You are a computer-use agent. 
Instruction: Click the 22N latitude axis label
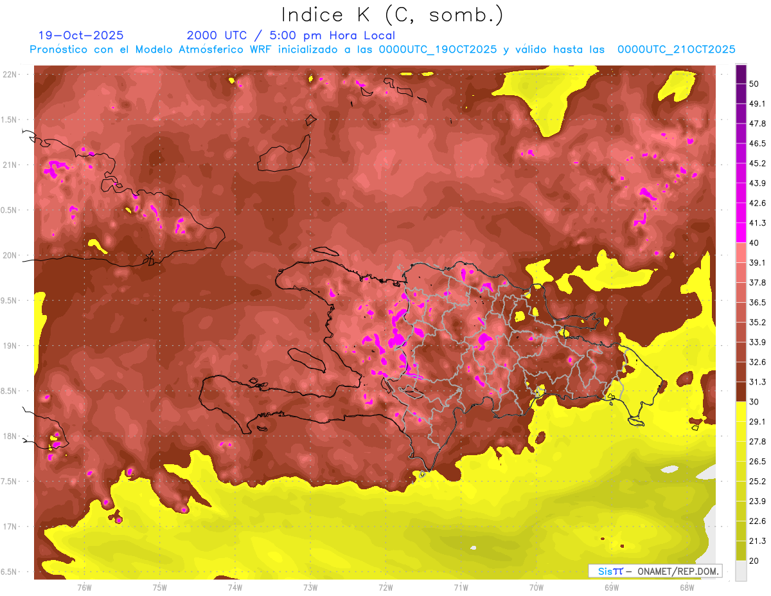tap(11, 75)
